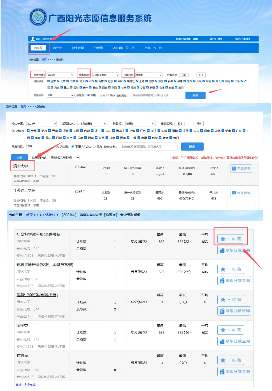Click the 院校名称 fuzzy search input field
The image size is (272, 391).
point(148,147)
